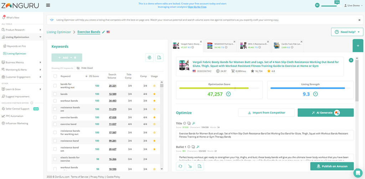The height and width of the screenshot is (179, 365).
Task: Click the Listing Strength progress bar
Action: point(310,88)
